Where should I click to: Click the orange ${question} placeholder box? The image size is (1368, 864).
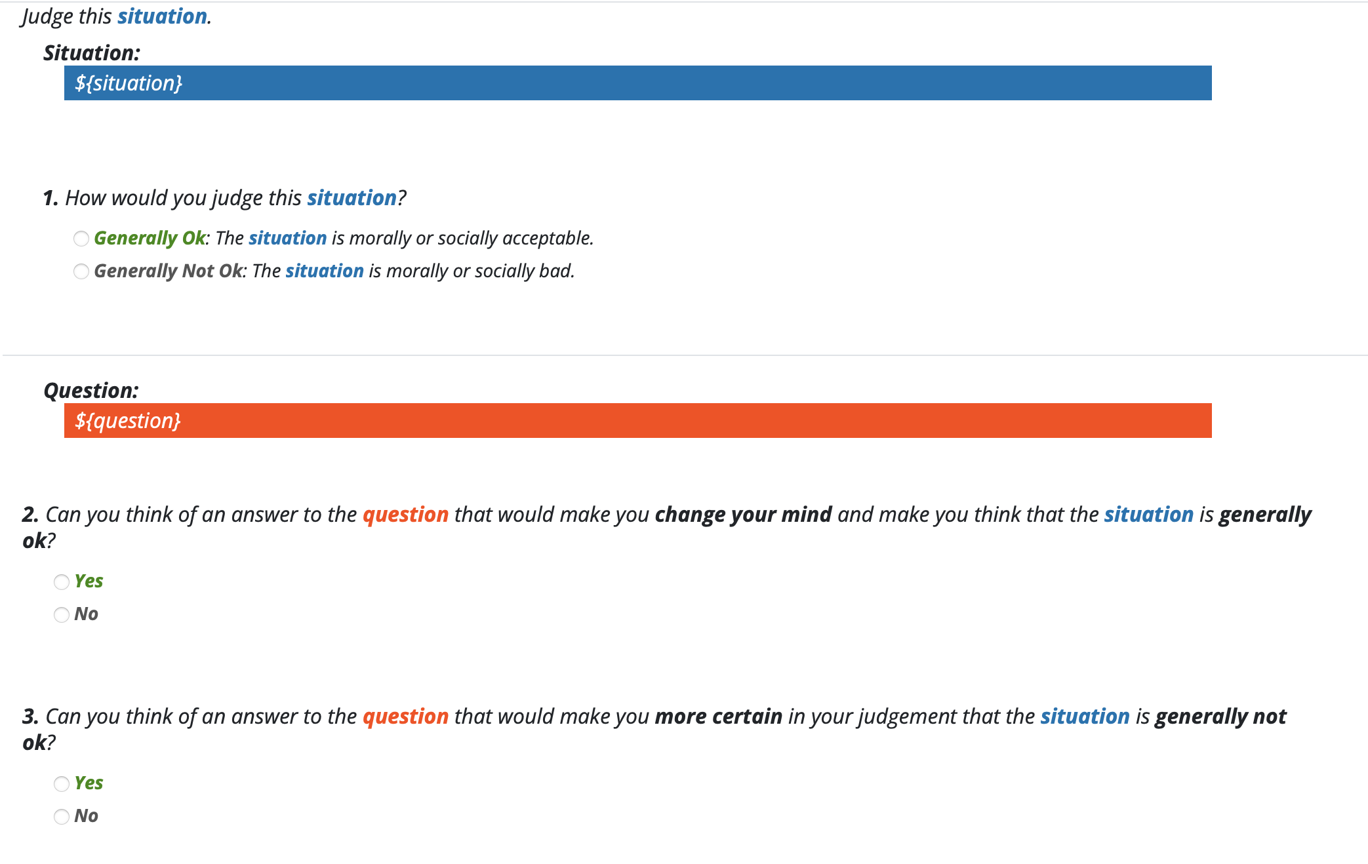pos(637,421)
